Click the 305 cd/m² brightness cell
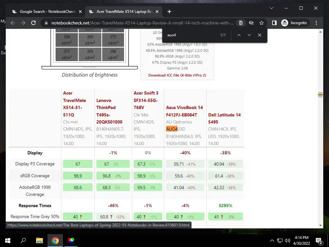329x247 pixels. (x=90, y=54)
